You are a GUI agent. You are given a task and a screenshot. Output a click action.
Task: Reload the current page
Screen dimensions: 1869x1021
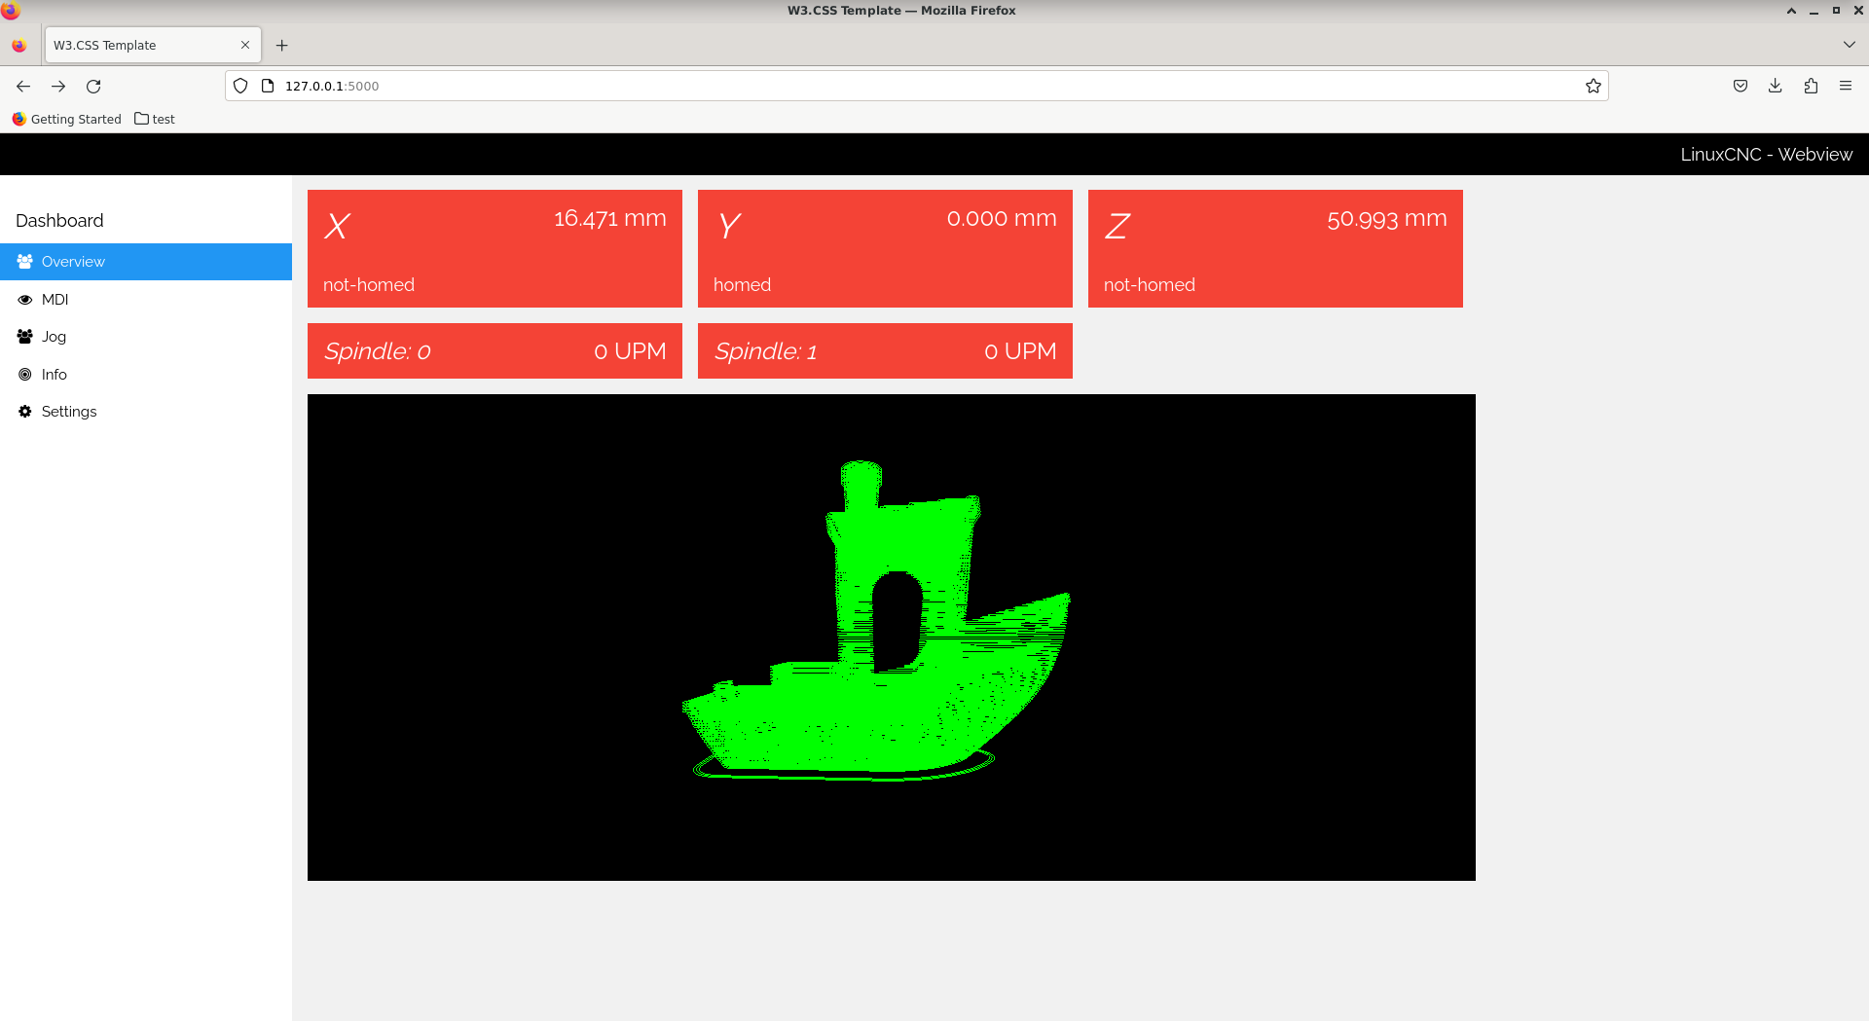click(93, 86)
